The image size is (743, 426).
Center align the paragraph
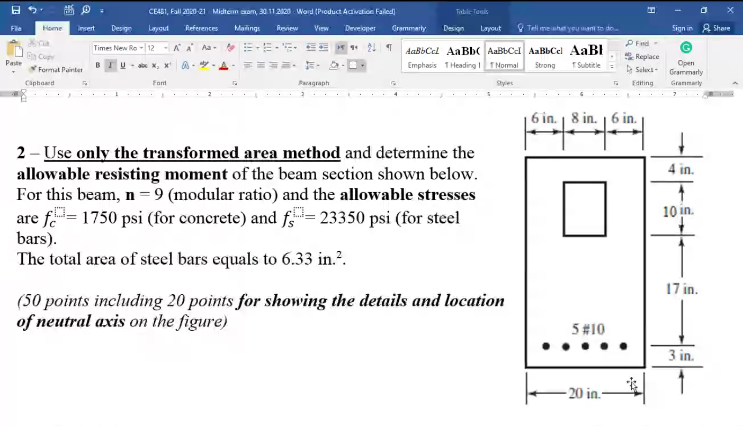coord(260,65)
